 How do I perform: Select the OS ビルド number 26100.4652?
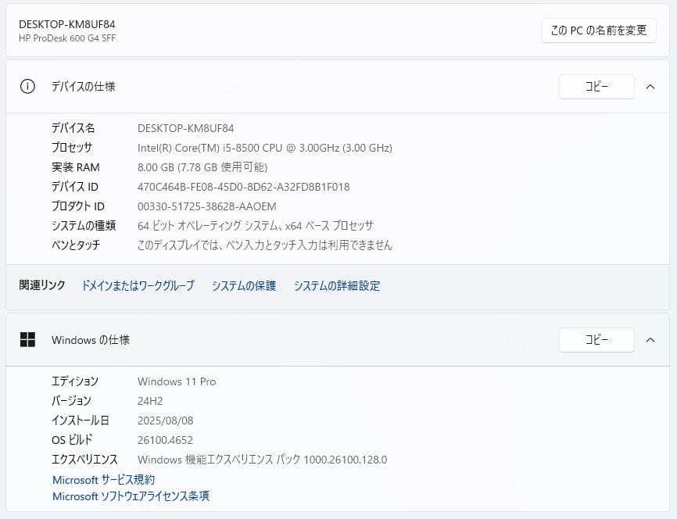[x=163, y=440]
